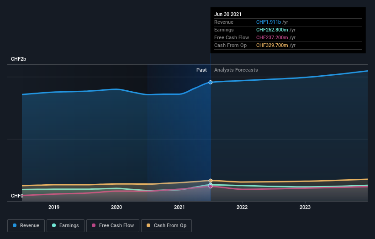The image size is (375, 239).
Task: Select the 2021 x-axis label
Action: coord(180,207)
